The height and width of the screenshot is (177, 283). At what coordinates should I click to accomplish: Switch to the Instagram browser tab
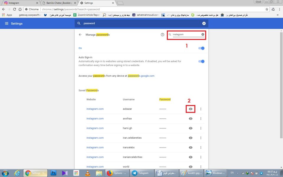tap(19, 3)
